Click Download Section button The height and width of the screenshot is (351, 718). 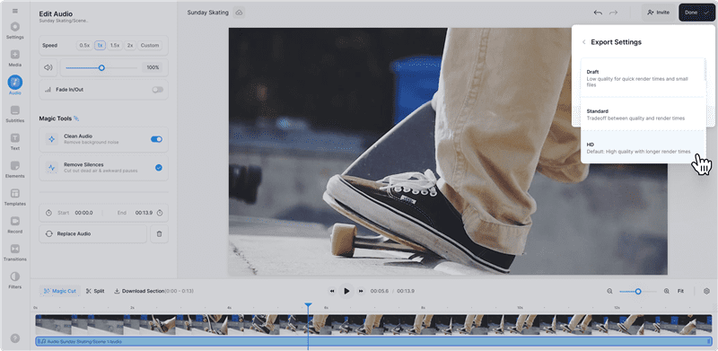[153, 291]
